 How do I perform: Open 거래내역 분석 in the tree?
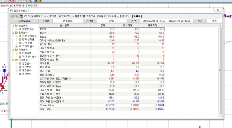tap(29, 57)
